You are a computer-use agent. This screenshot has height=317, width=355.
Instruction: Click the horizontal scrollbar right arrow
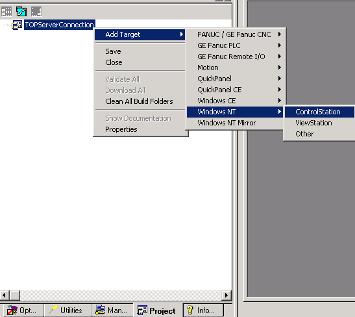pos(226,296)
